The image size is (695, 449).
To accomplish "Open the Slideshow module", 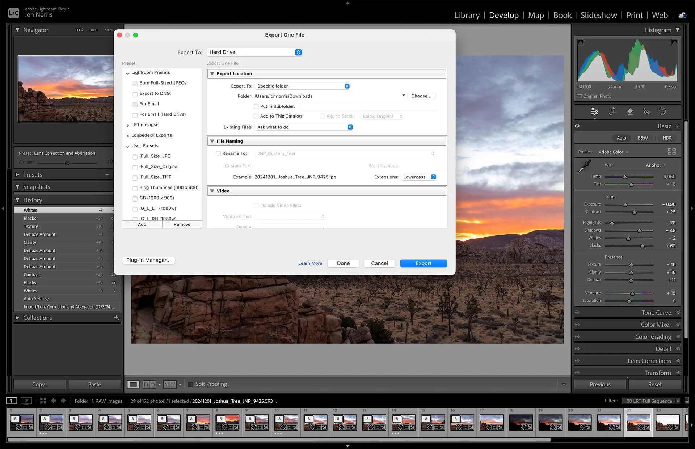I will pos(598,15).
